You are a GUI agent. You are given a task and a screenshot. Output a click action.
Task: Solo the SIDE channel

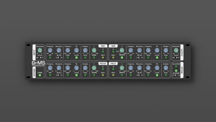(x=113, y=58)
